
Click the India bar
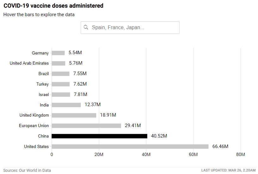(x=66, y=105)
